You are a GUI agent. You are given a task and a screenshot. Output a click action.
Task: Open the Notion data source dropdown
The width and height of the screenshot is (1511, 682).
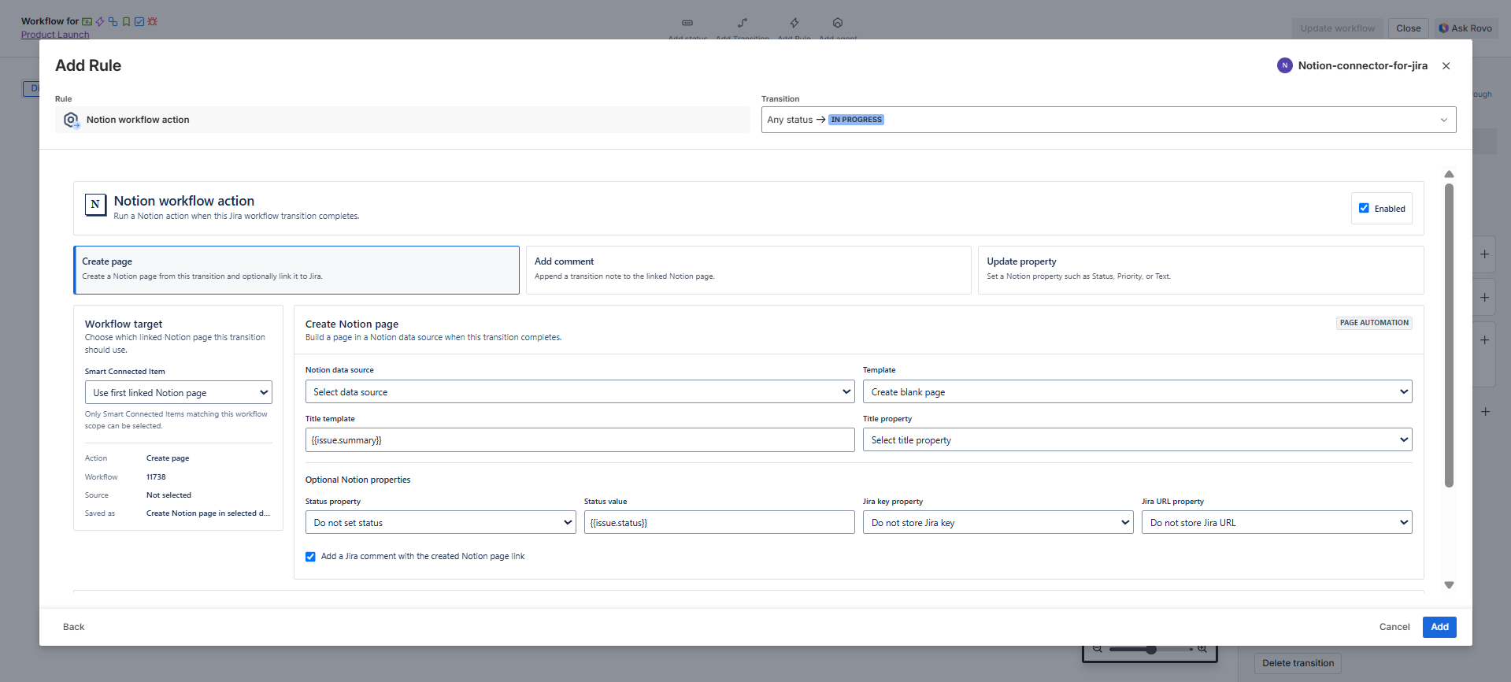pos(580,391)
